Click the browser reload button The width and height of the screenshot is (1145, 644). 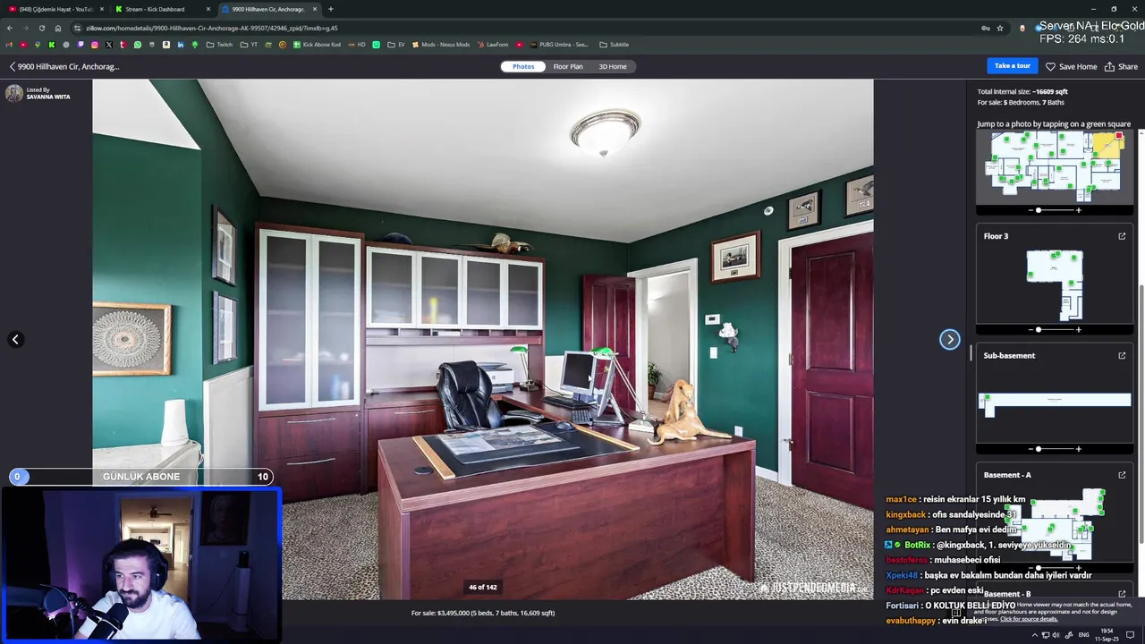tap(41, 28)
